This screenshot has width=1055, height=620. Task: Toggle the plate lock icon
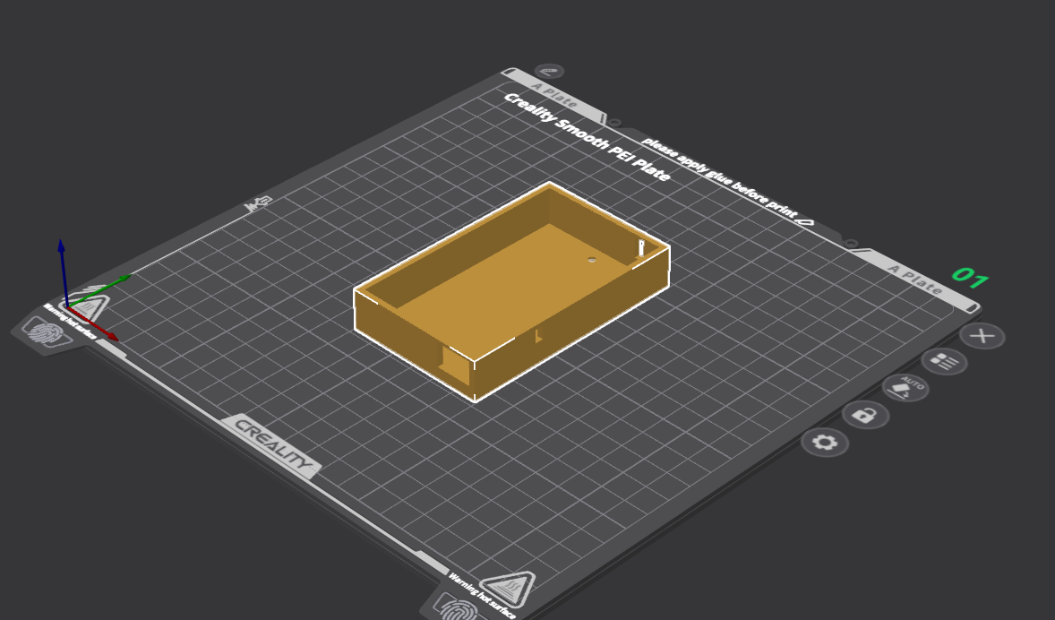point(865,415)
